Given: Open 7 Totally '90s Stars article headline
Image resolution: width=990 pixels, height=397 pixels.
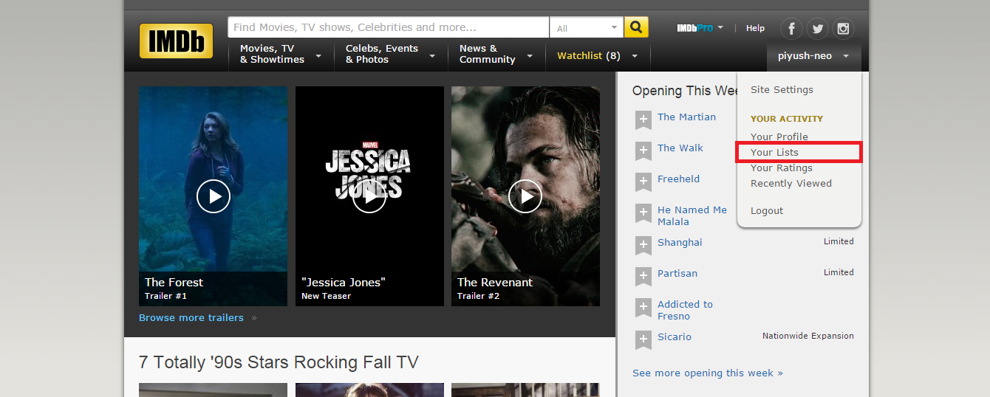Looking at the screenshot, I should (x=279, y=362).
